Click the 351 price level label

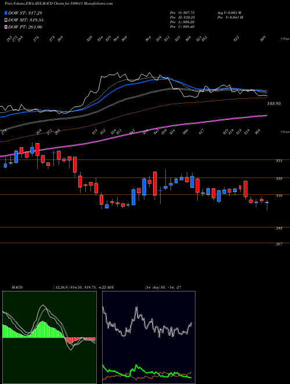point(279,161)
